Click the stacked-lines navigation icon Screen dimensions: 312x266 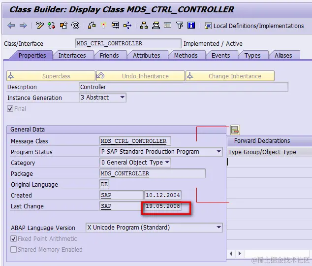pos(156,26)
